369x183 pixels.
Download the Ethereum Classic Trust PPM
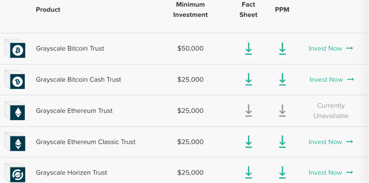click(x=282, y=142)
